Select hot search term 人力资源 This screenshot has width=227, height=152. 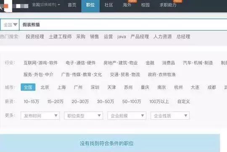coord(163,37)
